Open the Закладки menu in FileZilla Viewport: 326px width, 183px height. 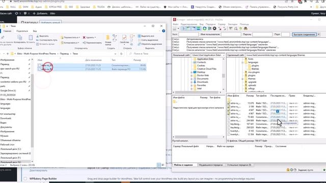(232, 24)
